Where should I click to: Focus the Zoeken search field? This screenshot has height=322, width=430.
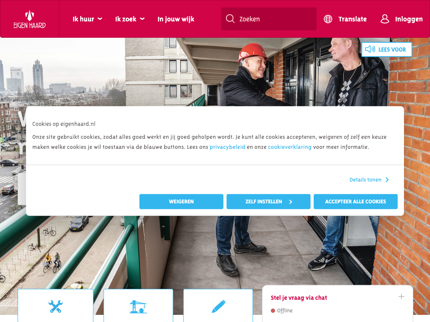point(269,19)
